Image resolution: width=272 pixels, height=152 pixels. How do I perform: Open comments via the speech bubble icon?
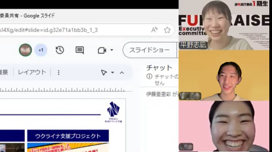coord(80,50)
